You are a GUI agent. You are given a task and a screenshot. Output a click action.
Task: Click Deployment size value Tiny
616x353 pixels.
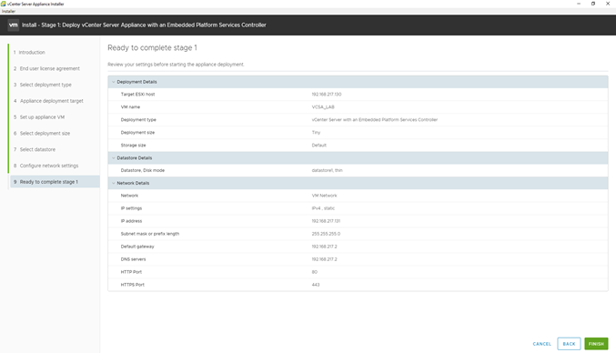tap(316, 133)
